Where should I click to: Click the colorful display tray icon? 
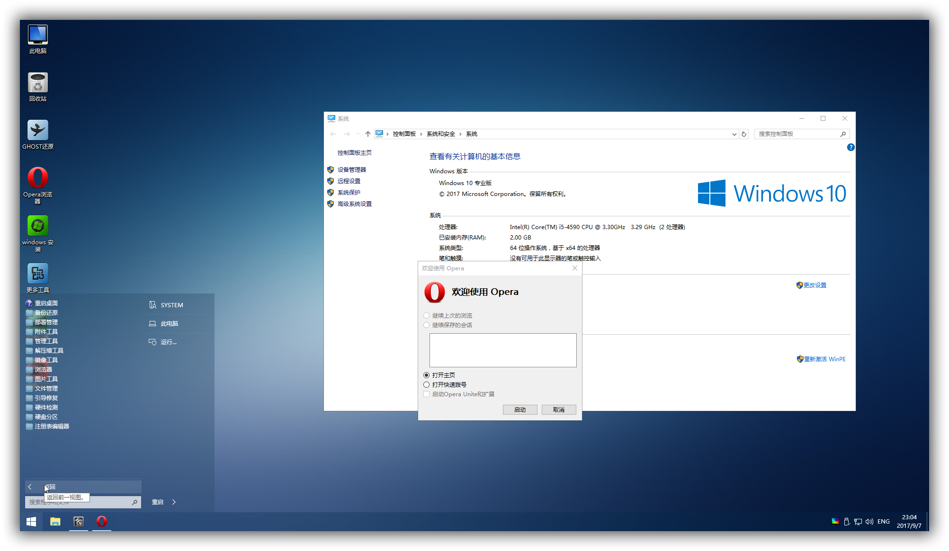coord(835,521)
